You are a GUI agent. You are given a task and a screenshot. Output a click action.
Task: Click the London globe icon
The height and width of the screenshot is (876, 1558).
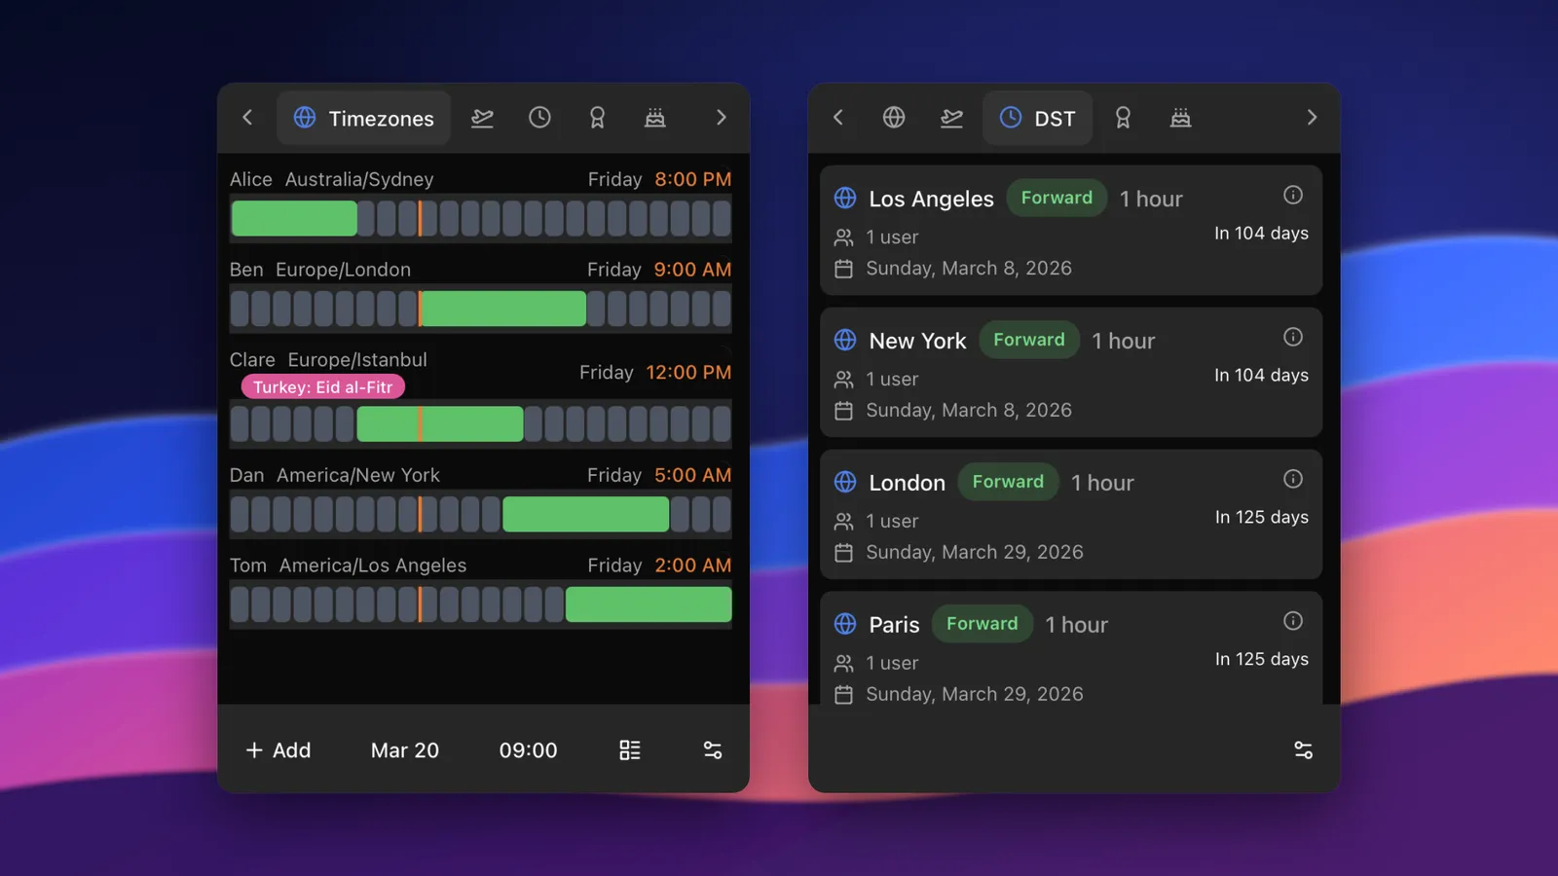click(x=845, y=482)
